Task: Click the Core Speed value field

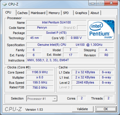Action: click(40, 72)
